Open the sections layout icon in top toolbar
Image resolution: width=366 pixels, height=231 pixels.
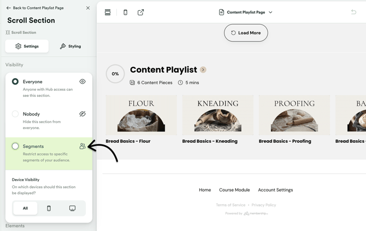pyautogui.click(x=108, y=13)
